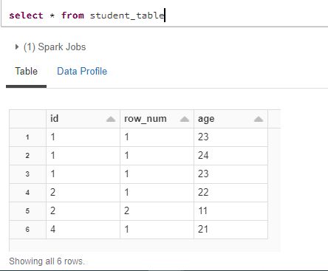328x271 pixels.
Task: Click age value 22 in row 4
Action: click(203, 193)
